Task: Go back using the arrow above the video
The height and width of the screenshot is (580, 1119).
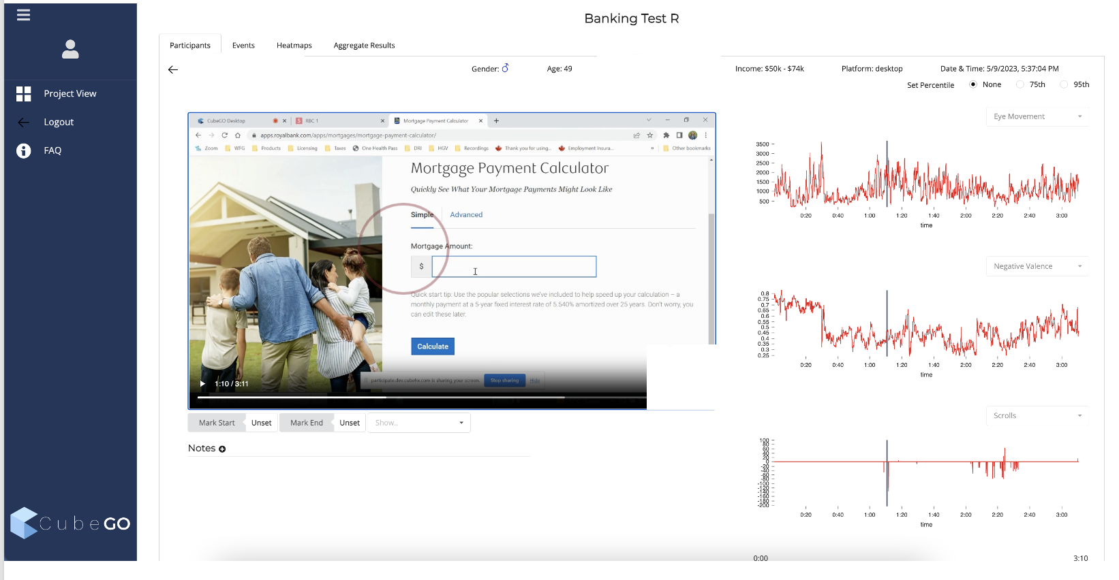Action: point(173,69)
